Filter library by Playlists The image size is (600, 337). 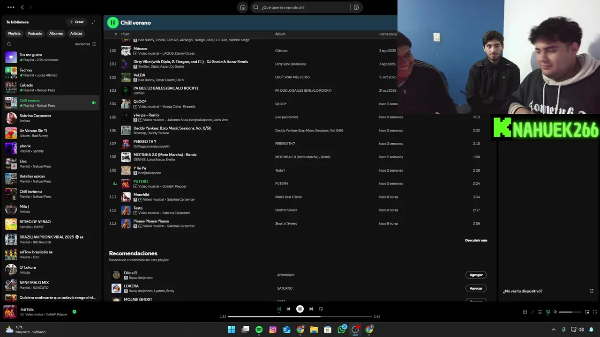(14, 34)
